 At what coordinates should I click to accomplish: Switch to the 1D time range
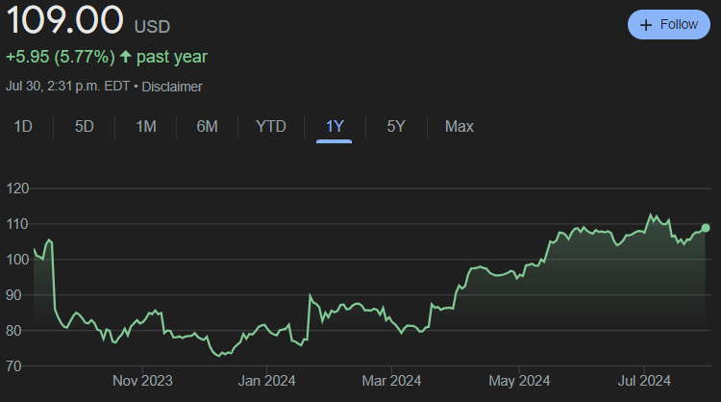tap(23, 127)
